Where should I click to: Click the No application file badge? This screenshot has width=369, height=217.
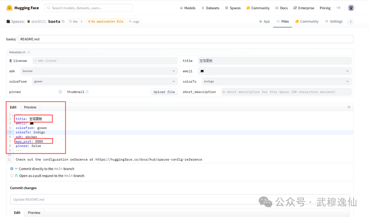click(106, 21)
